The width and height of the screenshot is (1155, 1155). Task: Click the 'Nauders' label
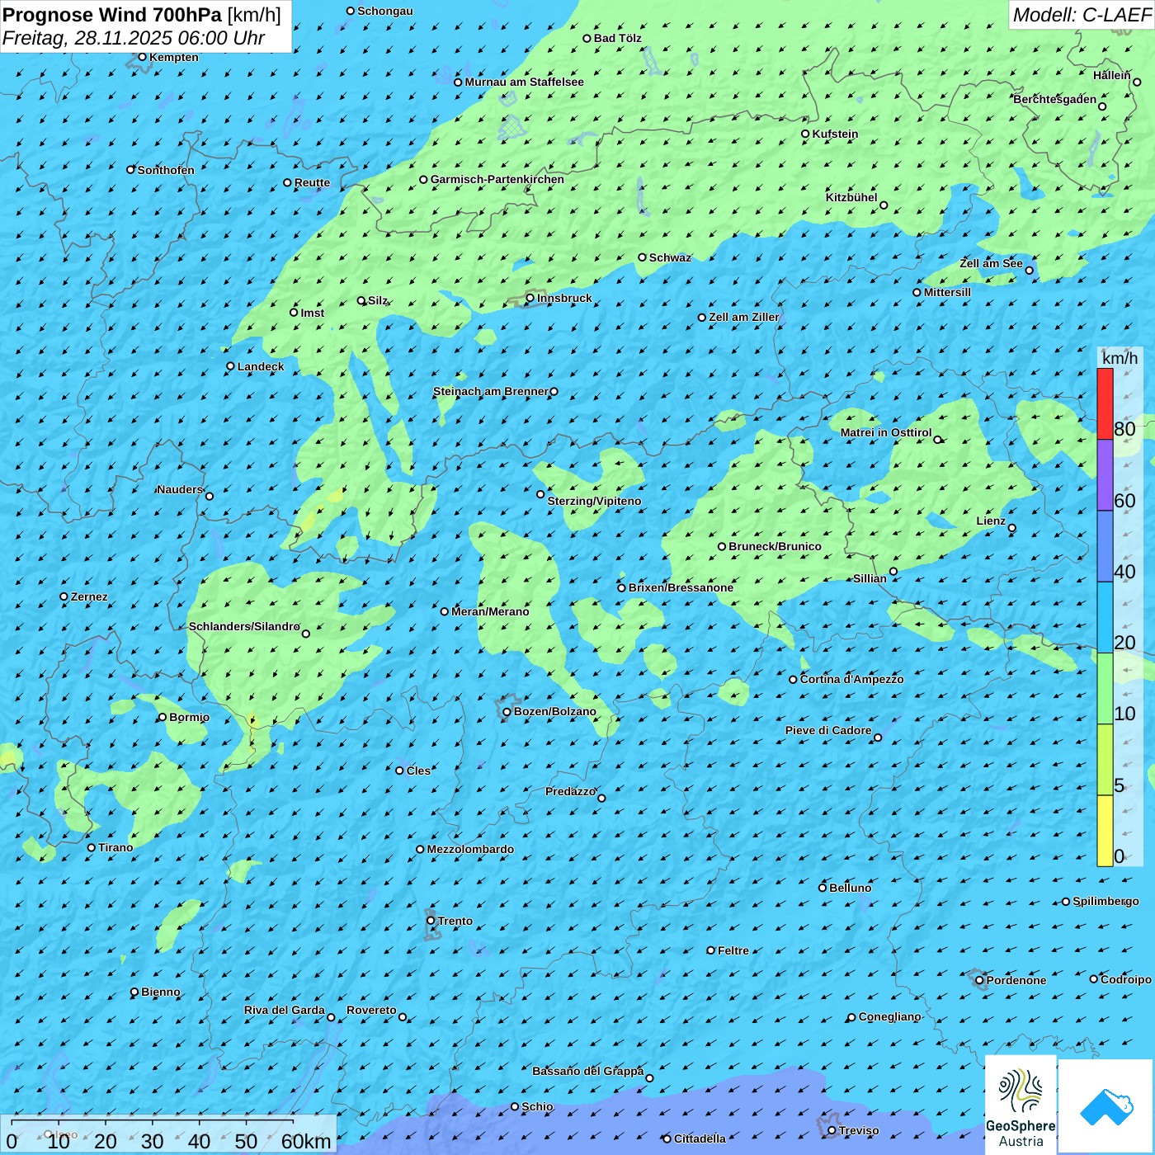[180, 489]
